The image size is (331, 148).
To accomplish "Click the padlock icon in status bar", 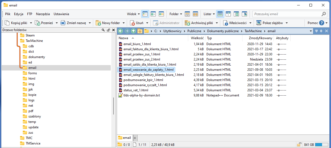I will click(299, 144).
